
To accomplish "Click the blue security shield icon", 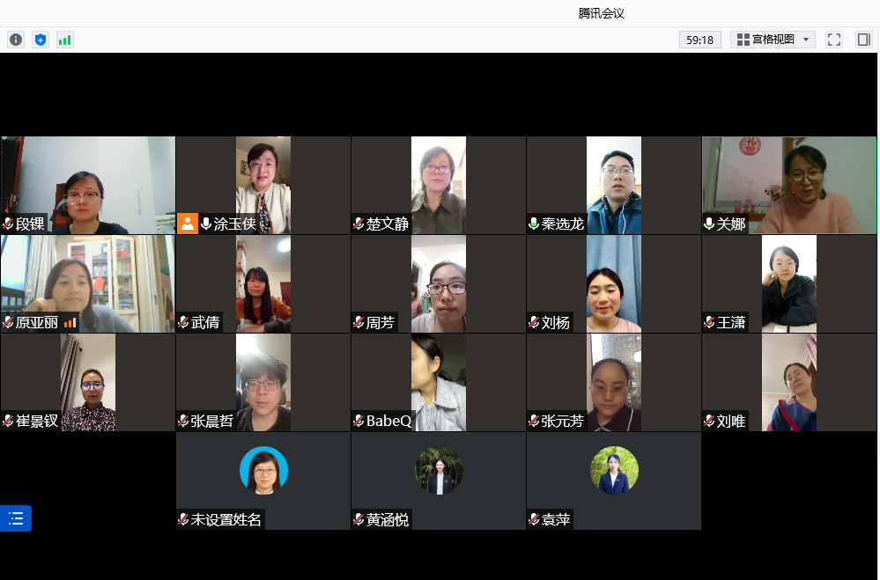I will (x=40, y=40).
